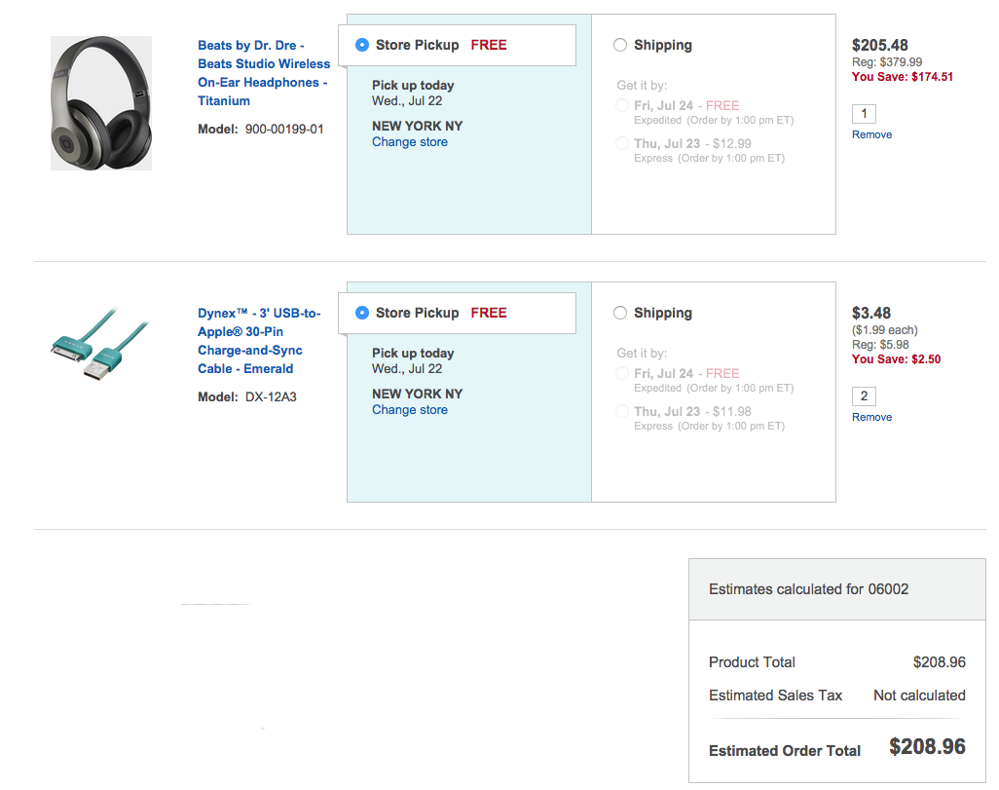The image size is (999, 790).
Task: Click the Estimates calculated for 06002 header
Action: click(x=808, y=589)
